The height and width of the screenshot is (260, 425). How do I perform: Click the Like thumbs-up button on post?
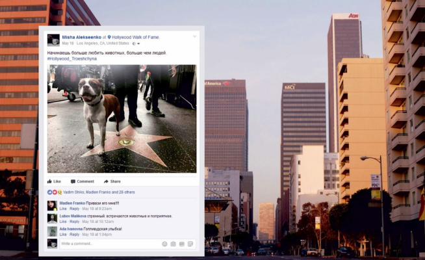pyautogui.click(x=54, y=181)
